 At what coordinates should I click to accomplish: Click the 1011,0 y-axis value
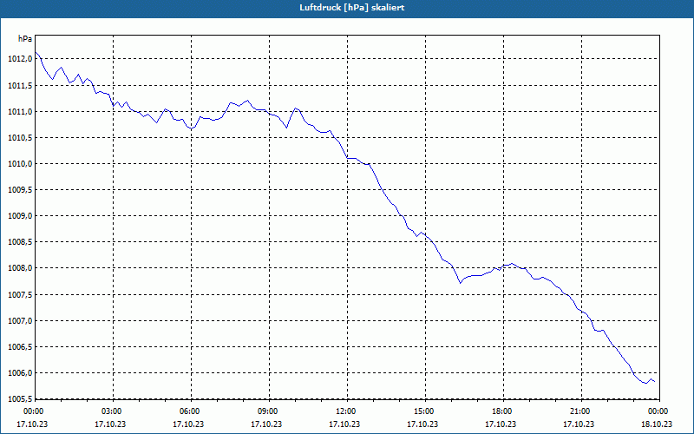pyautogui.click(x=20, y=112)
